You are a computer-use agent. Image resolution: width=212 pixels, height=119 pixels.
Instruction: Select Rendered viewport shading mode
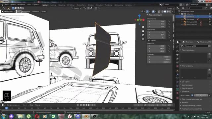coord(170,12)
